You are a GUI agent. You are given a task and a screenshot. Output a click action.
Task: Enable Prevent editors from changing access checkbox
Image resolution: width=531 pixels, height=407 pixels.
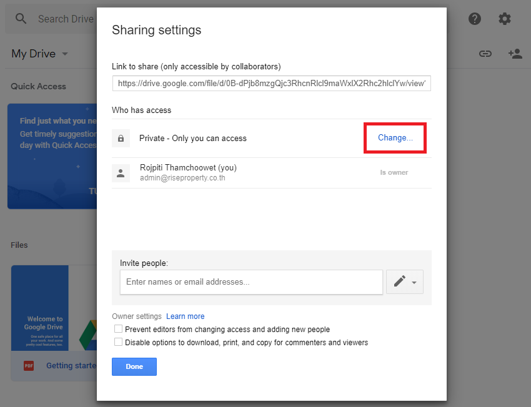119,329
